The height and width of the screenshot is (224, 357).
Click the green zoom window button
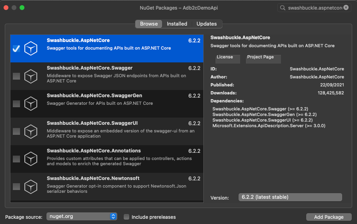(x=22, y=8)
